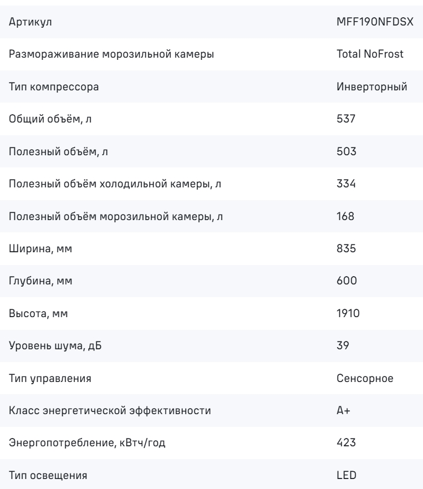Click the Тип компрессора label
The height and width of the screenshot is (489, 423).
pyautogui.click(x=54, y=86)
